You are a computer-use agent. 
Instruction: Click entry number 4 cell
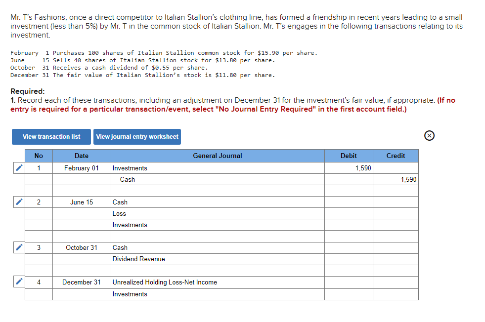click(39, 282)
